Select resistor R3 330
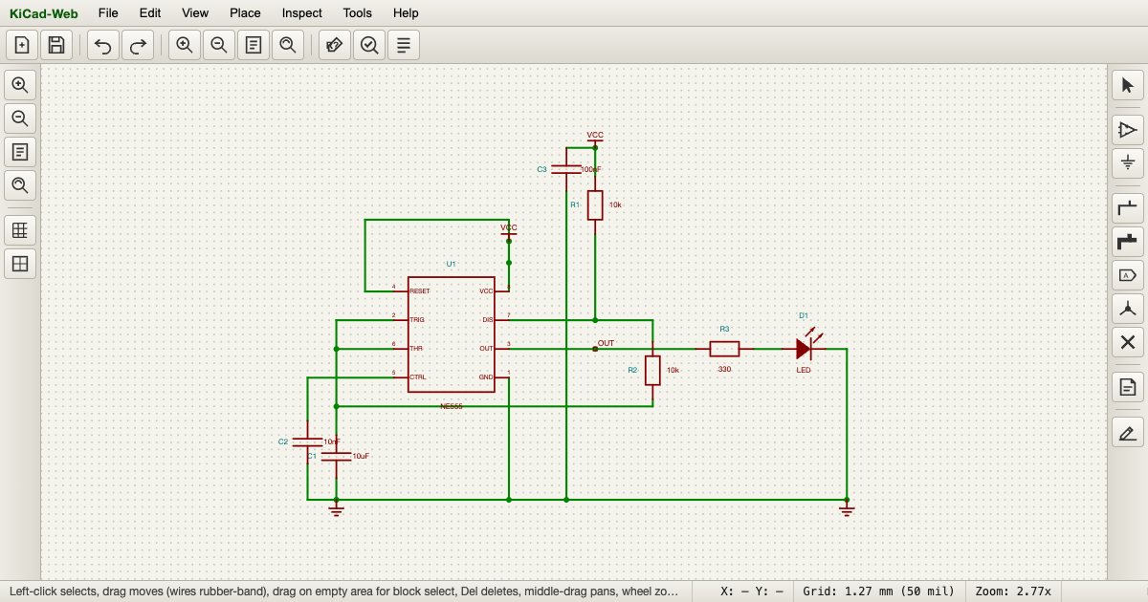 [724, 349]
